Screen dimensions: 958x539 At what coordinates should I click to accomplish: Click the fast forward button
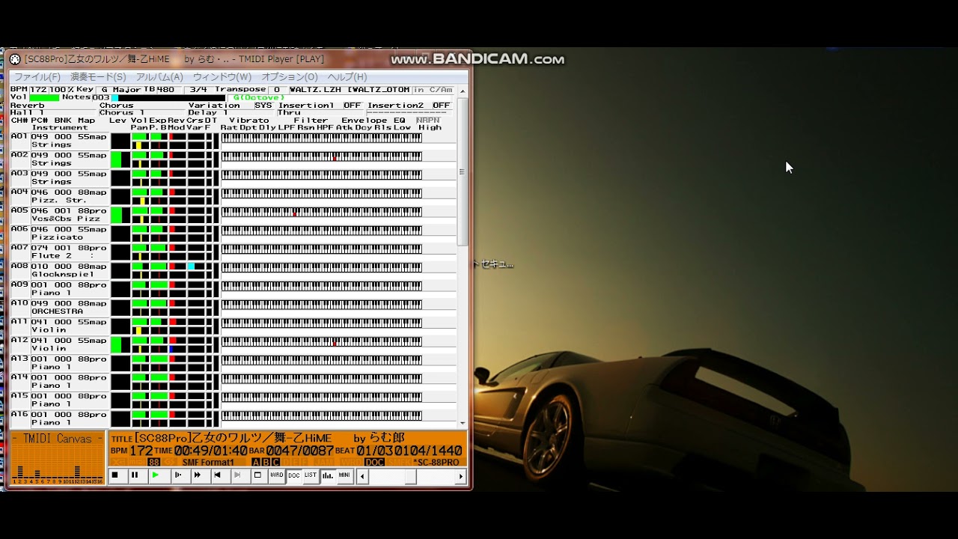click(197, 475)
